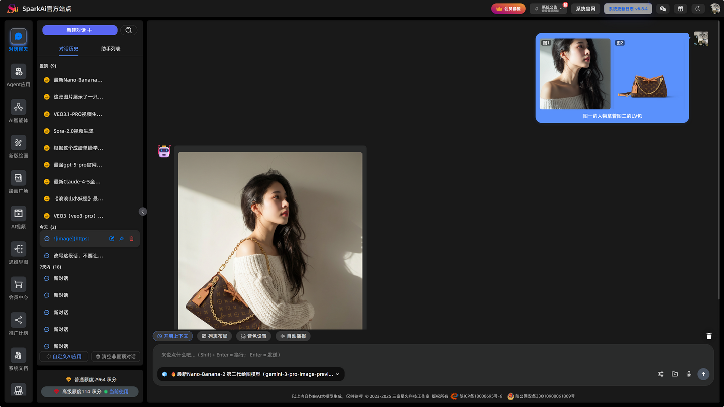
Task: Open AI智能体 in the sidebar
Action: [x=18, y=112]
